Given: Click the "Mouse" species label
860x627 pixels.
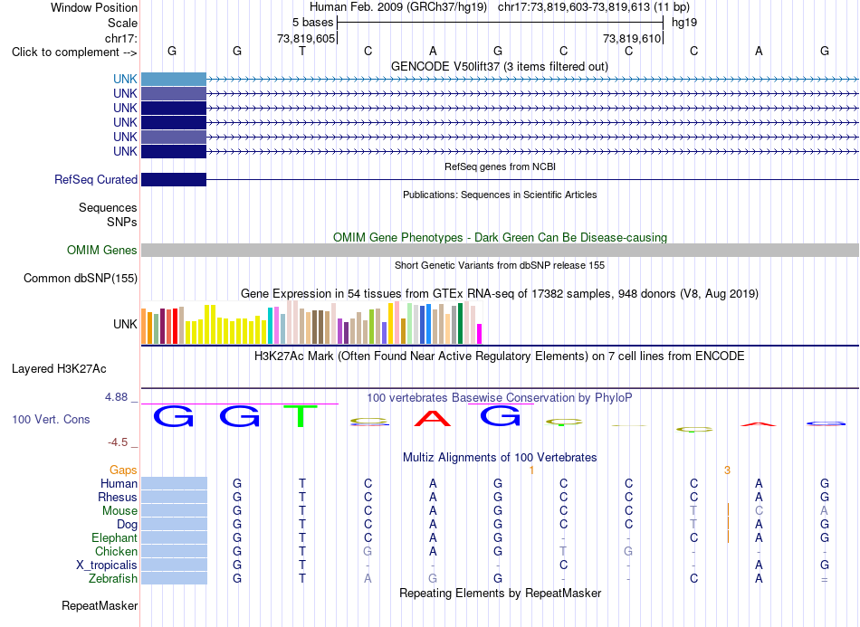Looking at the screenshot, I should coord(119,511).
